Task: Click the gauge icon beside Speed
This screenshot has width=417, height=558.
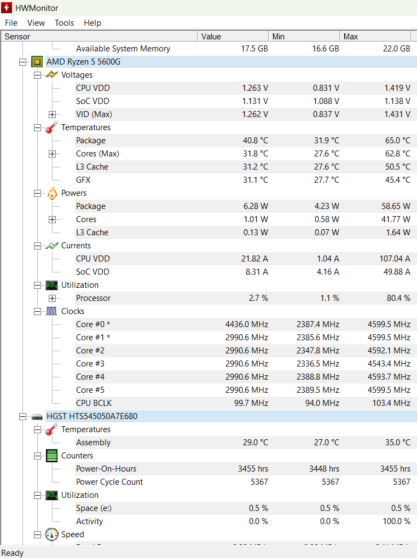Action: (x=52, y=534)
